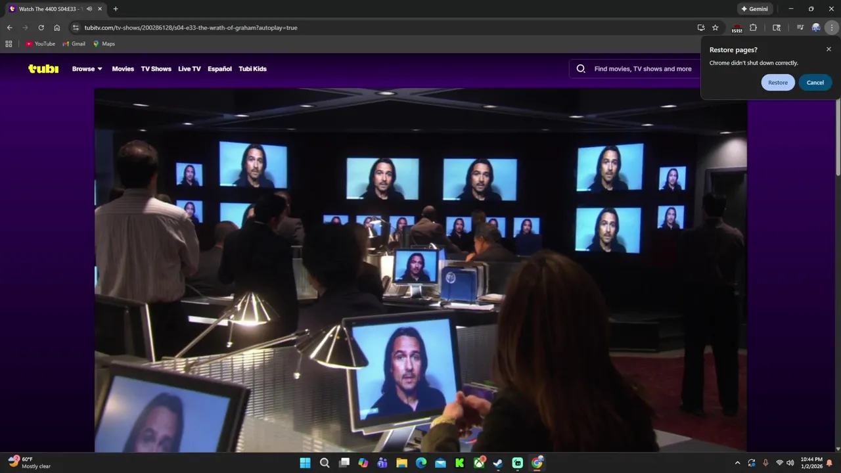Open the red 15151 extension icon
The height and width of the screenshot is (473, 841).
[737, 28]
